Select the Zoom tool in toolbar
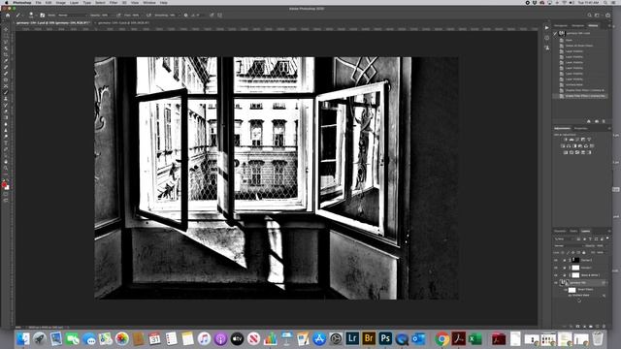 click(6, 168)
